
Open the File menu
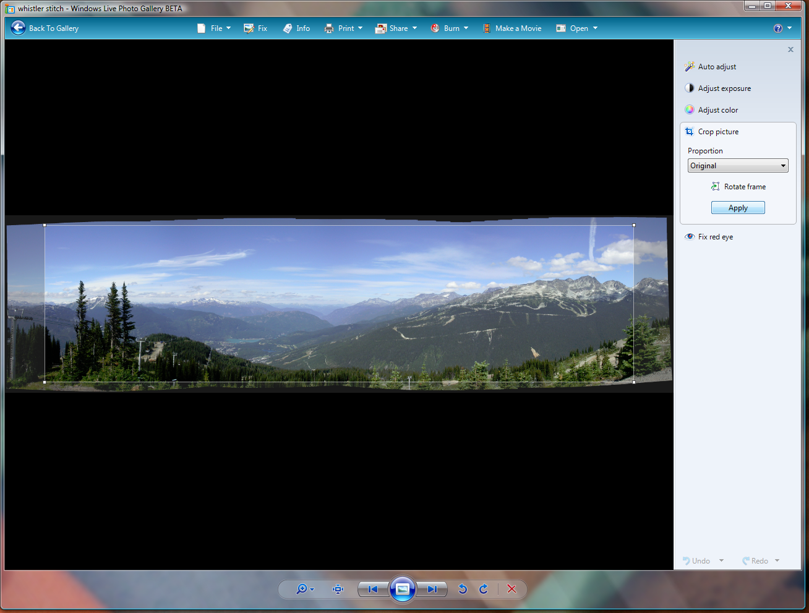[x=214, y=28]
